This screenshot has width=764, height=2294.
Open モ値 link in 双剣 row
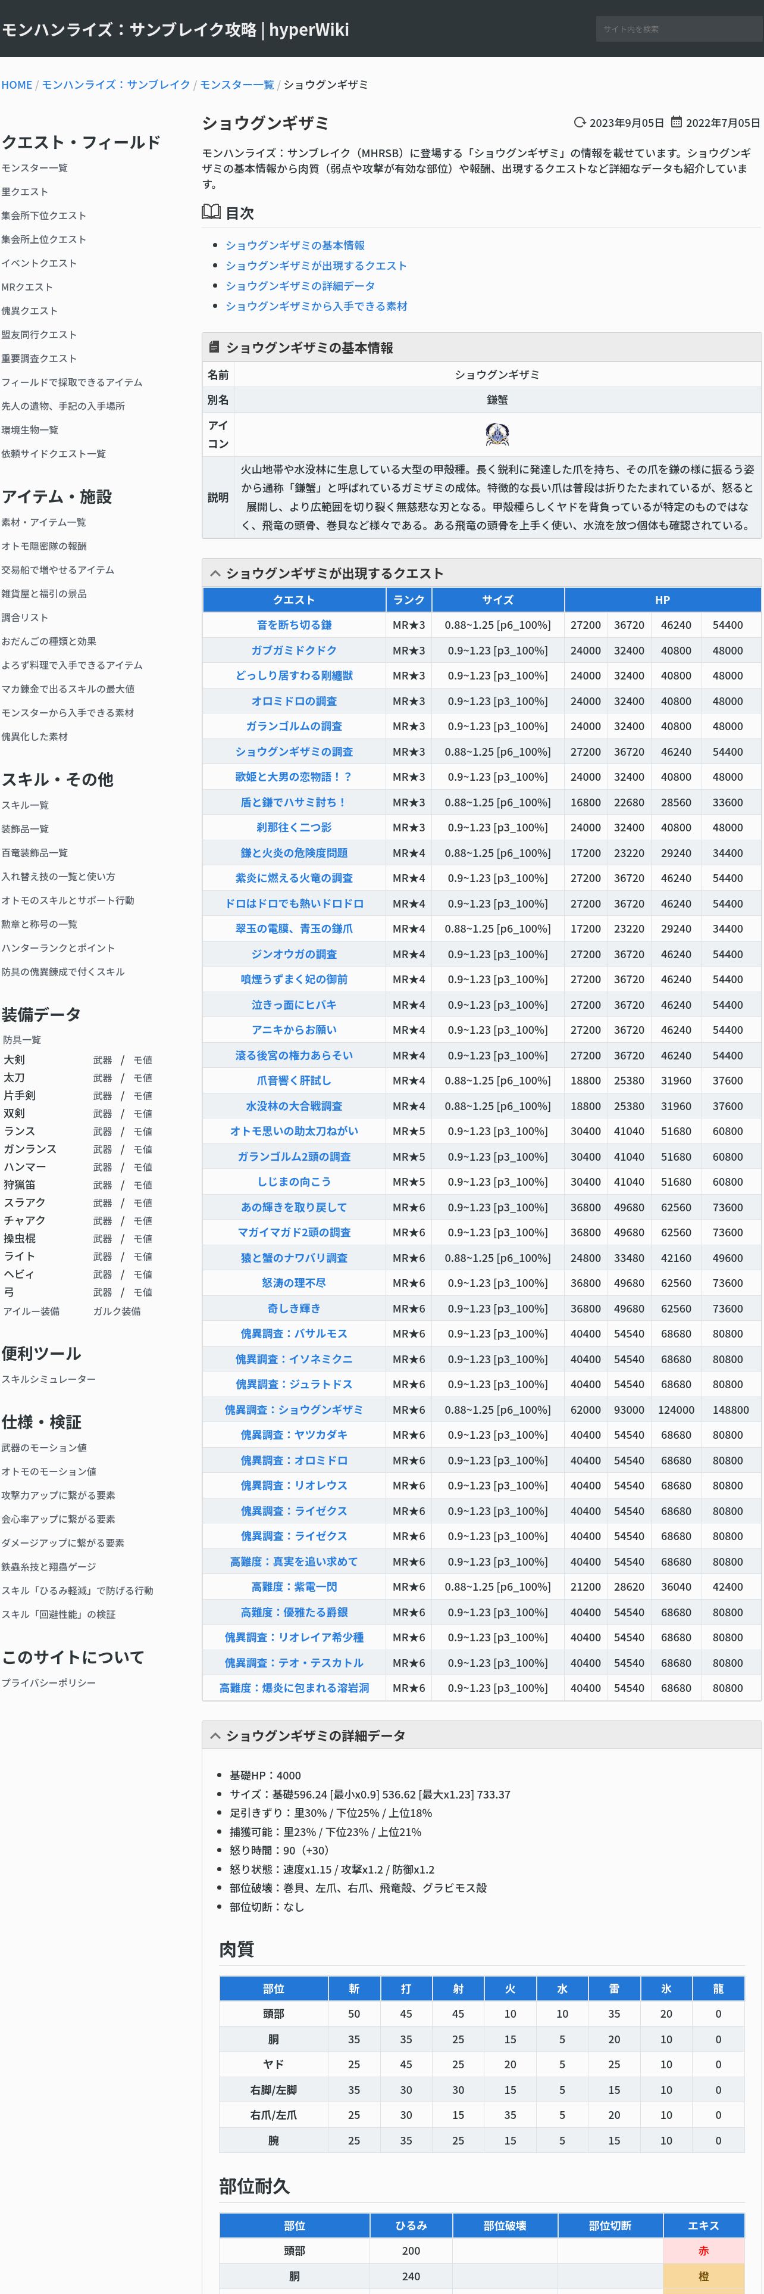142,1114
